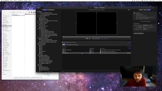The width and height of the screenshot is (162, 91).
Task: Click the Créer un disque Blu-ray icon
Action: pyautogui.click(x=39, y=15)
